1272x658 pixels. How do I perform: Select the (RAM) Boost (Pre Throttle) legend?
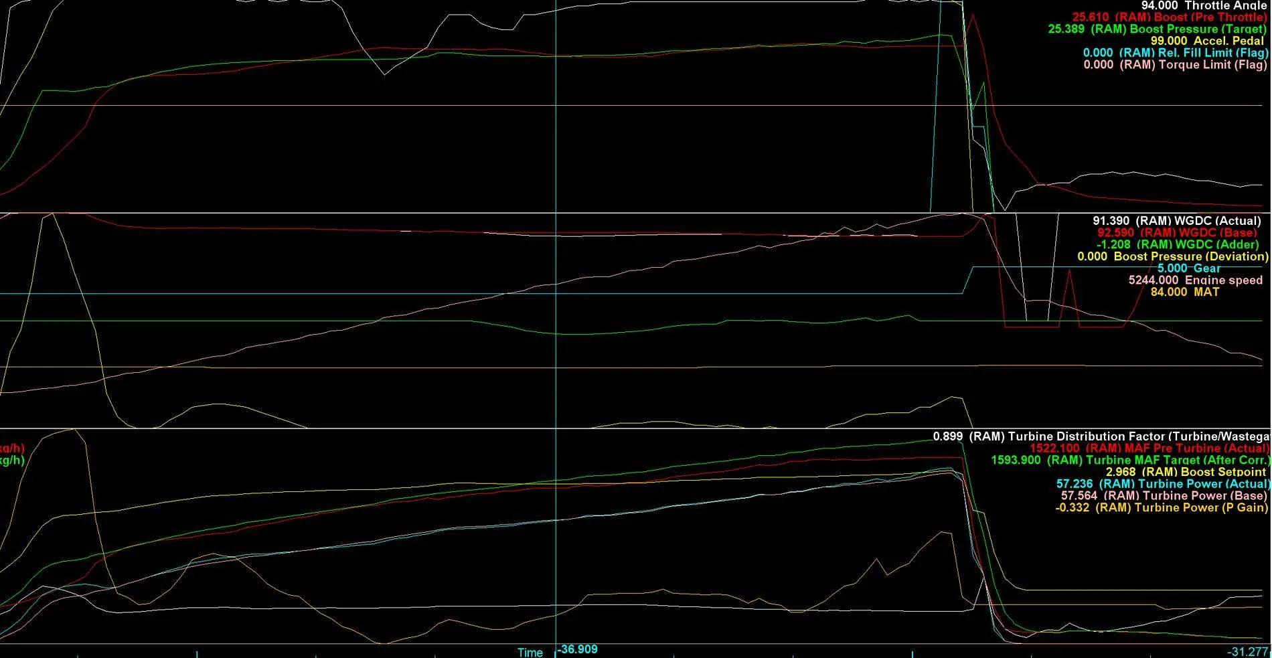tap(1170, 17)
